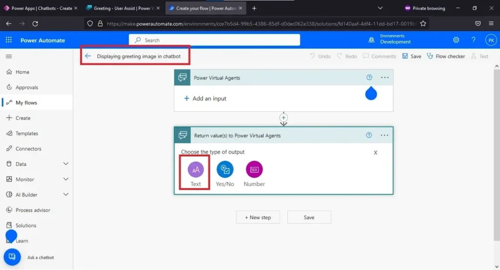Open the list all tabs dropdown
Image resolution: width=500 pixels, height=270 pixels.
380,8
